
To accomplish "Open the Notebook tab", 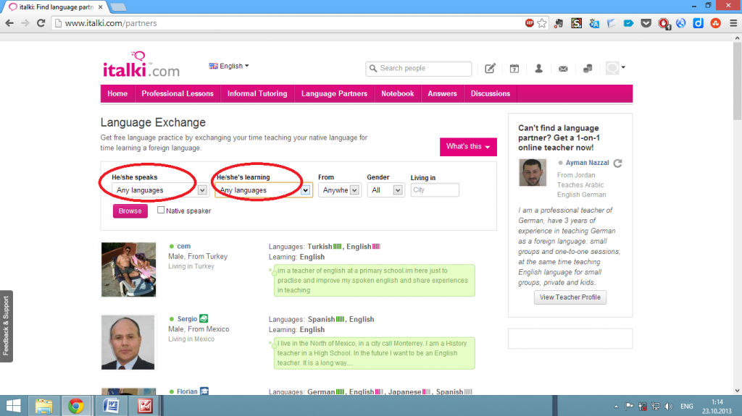I will pyautogui.click(x=398, y=93).
